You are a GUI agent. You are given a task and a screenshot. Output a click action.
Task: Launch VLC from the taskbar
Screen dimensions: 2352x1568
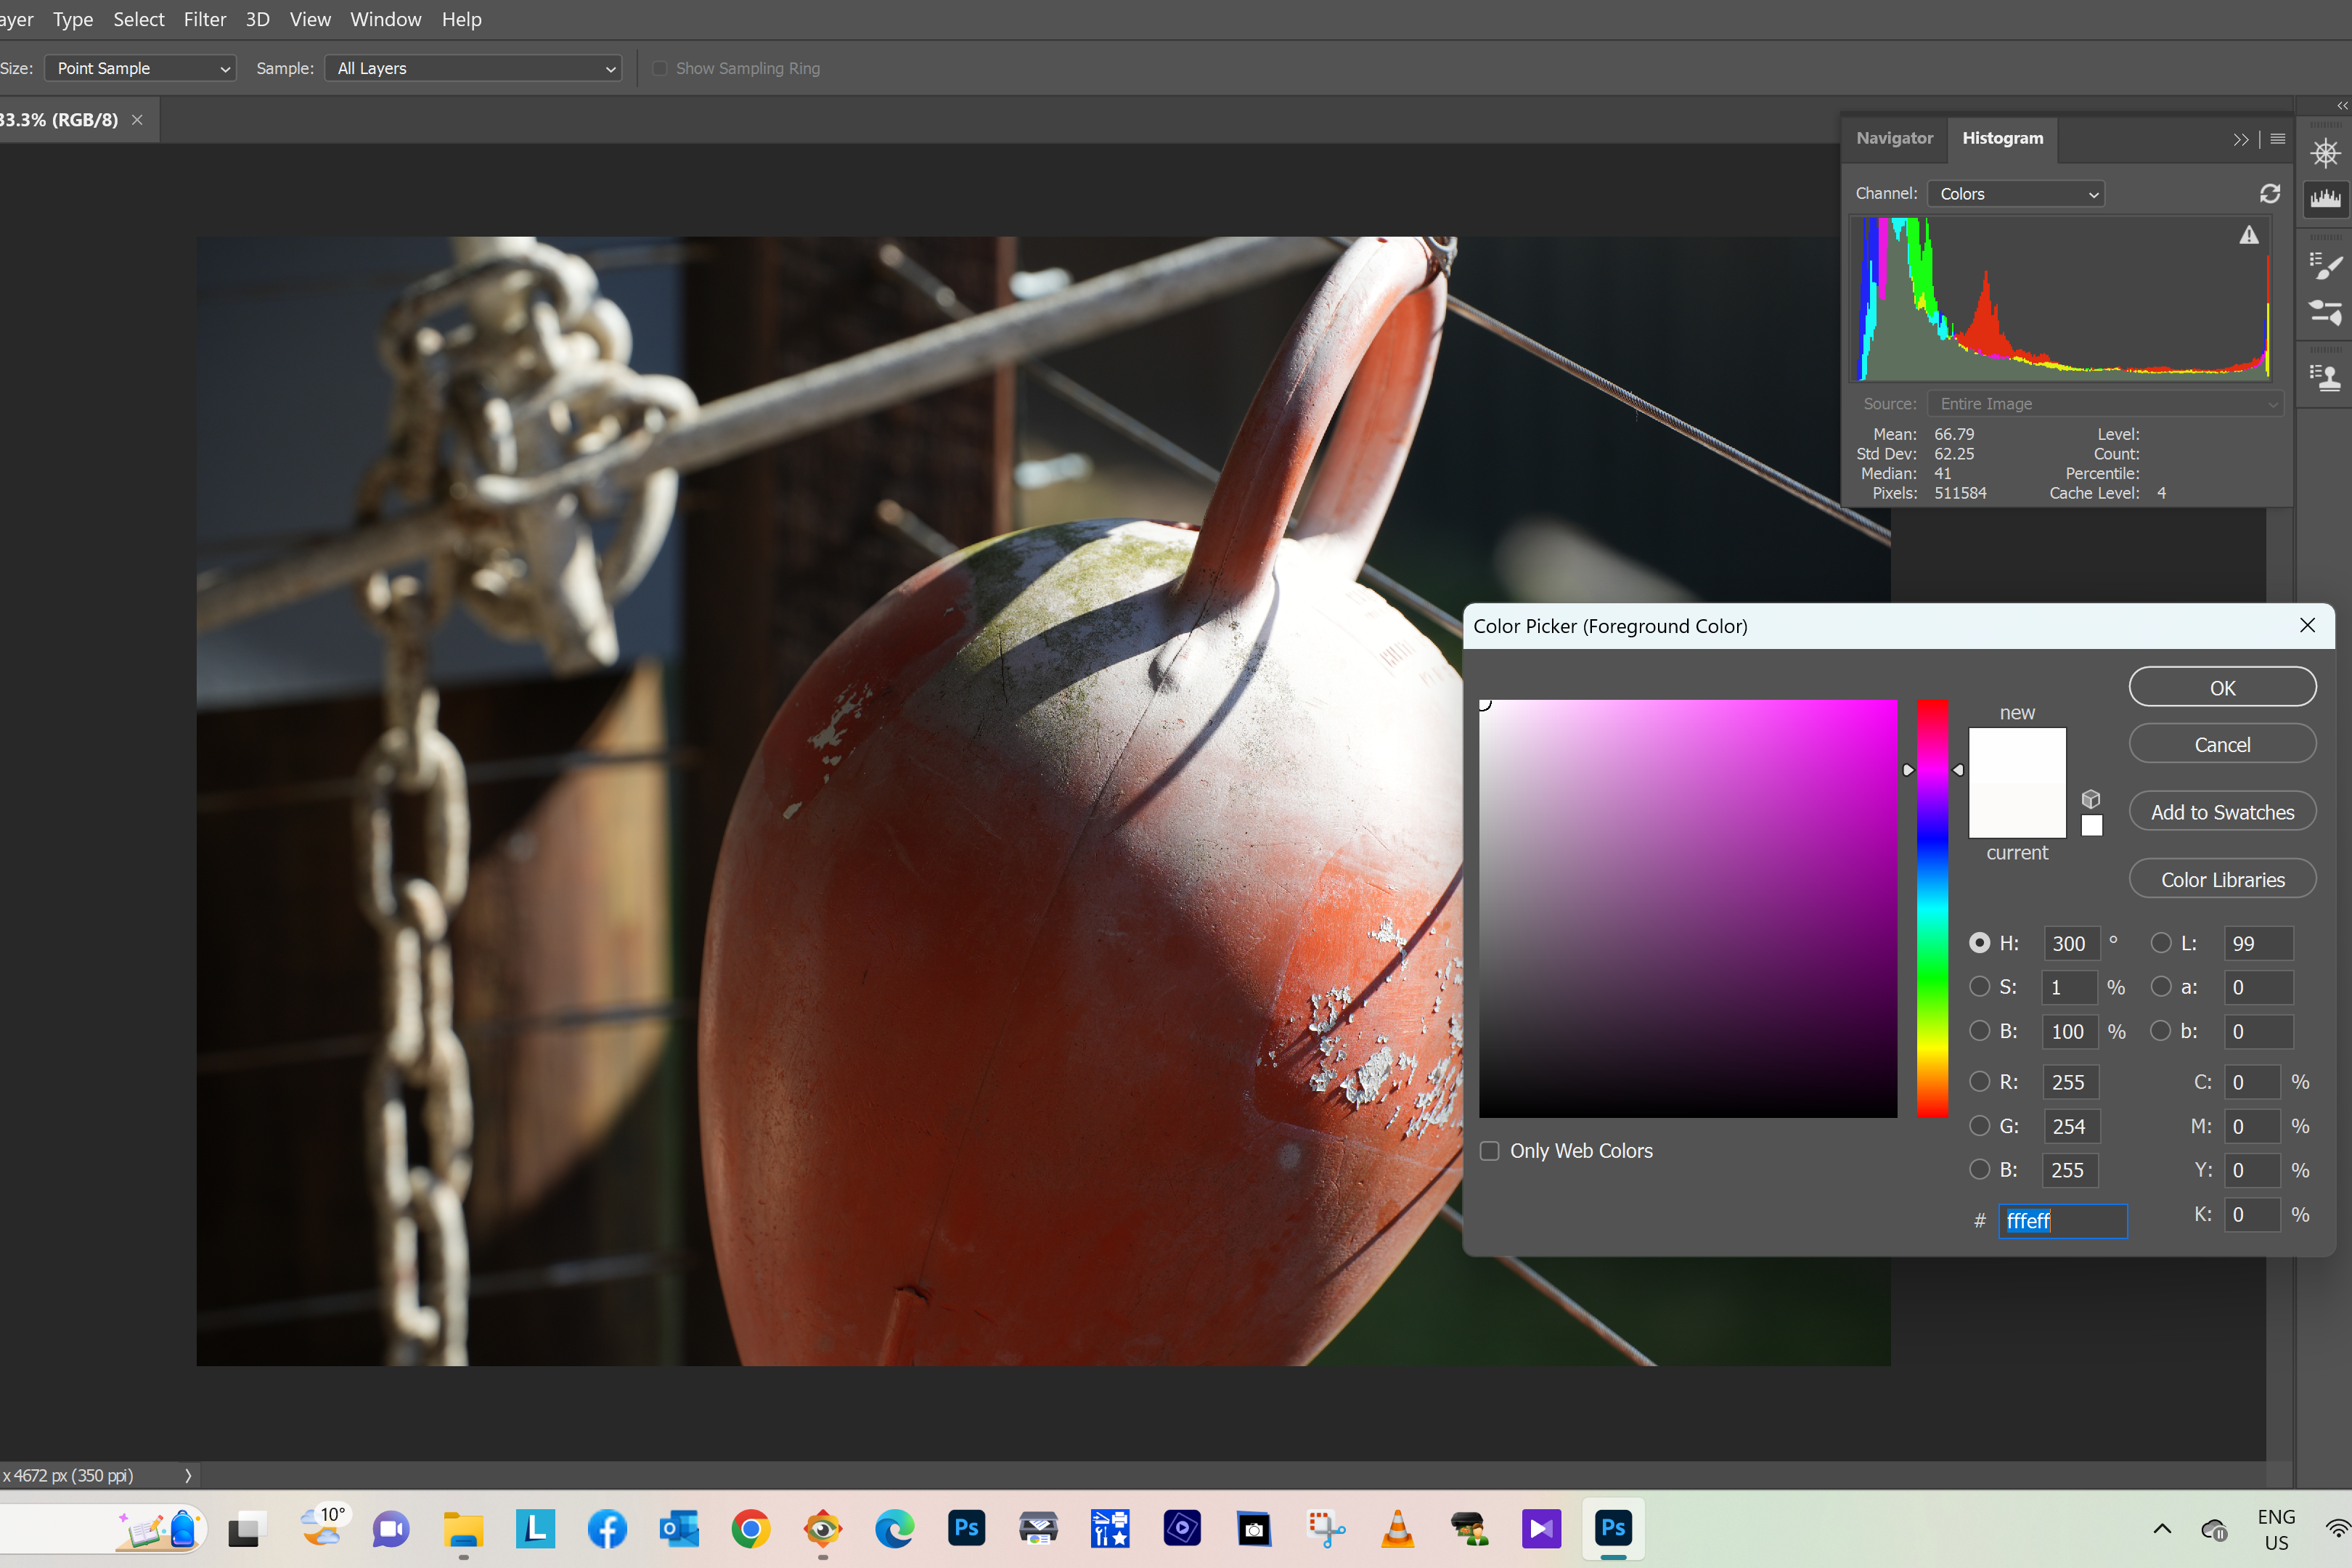[1397, 1528]
